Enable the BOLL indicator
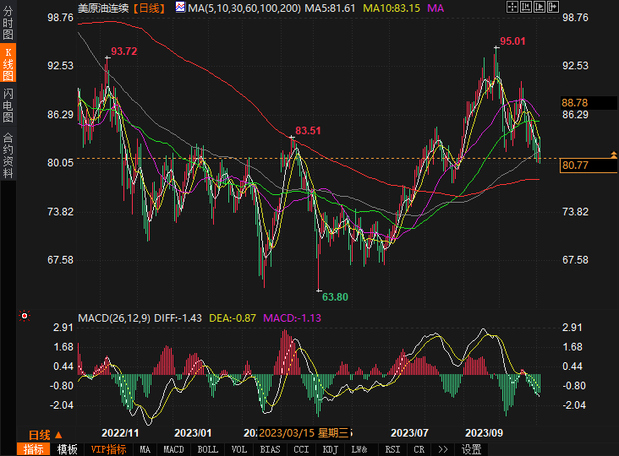 [x=208, y=449]
